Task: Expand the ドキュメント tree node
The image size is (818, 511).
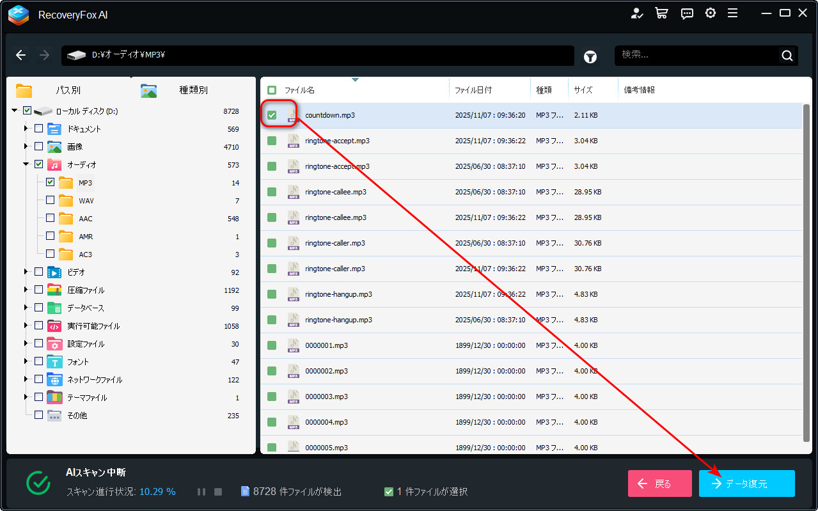Action: click(x=26, y=129)
